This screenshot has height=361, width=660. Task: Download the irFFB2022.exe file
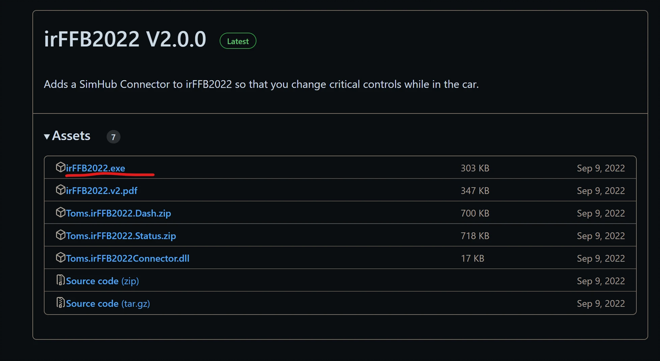(96, 168)
